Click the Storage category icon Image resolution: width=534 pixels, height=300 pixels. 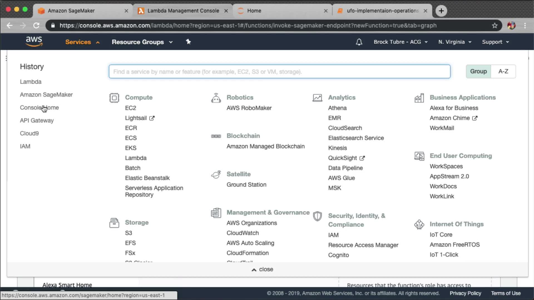pyautogui.click(x=114, y=223)
